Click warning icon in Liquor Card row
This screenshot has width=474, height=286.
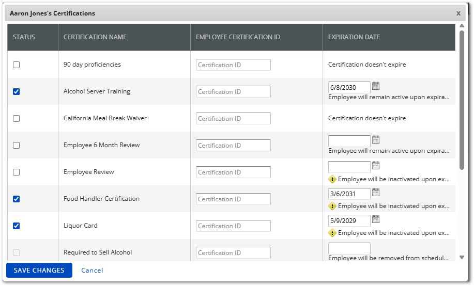tap(332, 233)
